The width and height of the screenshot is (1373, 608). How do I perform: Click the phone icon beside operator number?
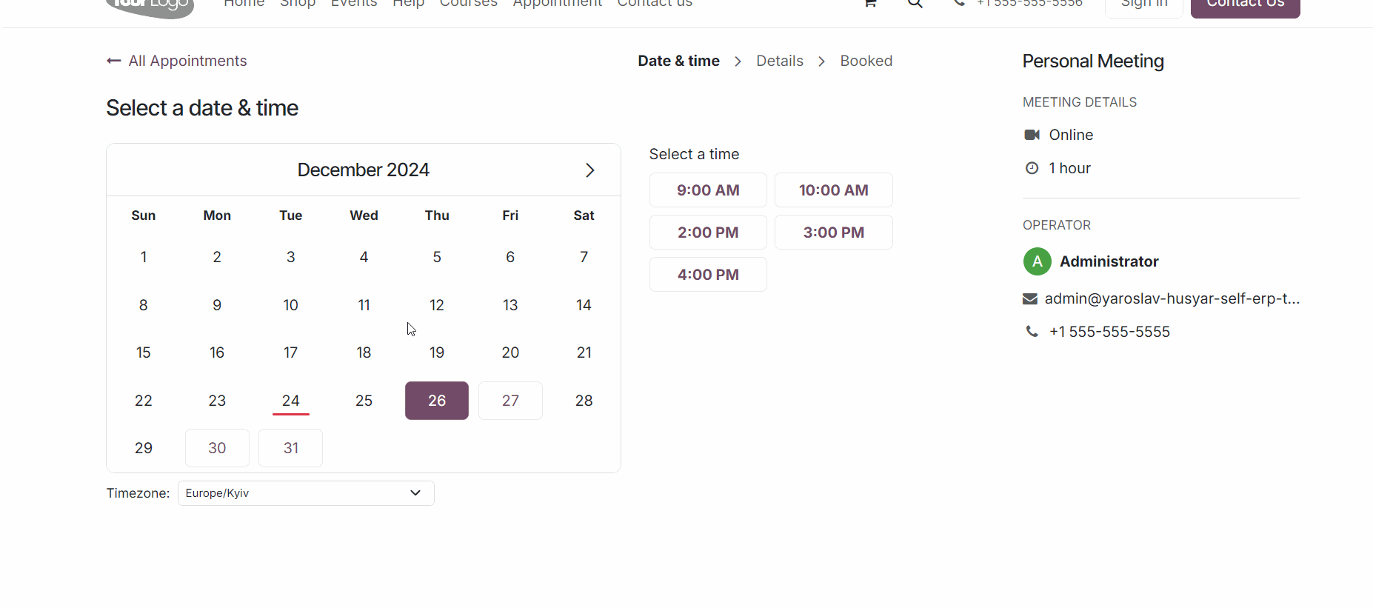coord(1031,332)
